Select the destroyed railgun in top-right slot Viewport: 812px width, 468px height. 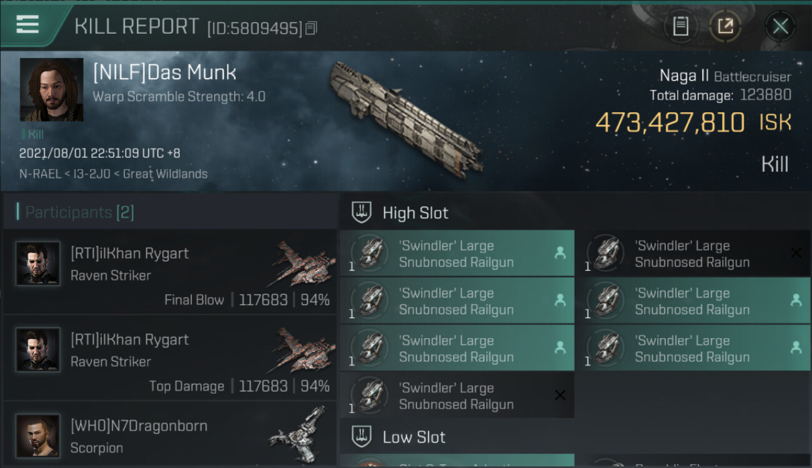(x=692, y=253)
